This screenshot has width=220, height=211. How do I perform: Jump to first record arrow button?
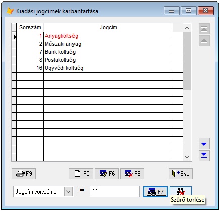[204, 29]
